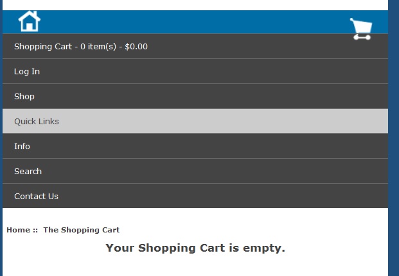Click the $0.00 cart total text
This screenshot has width=399, height=276.
[136, 46]
